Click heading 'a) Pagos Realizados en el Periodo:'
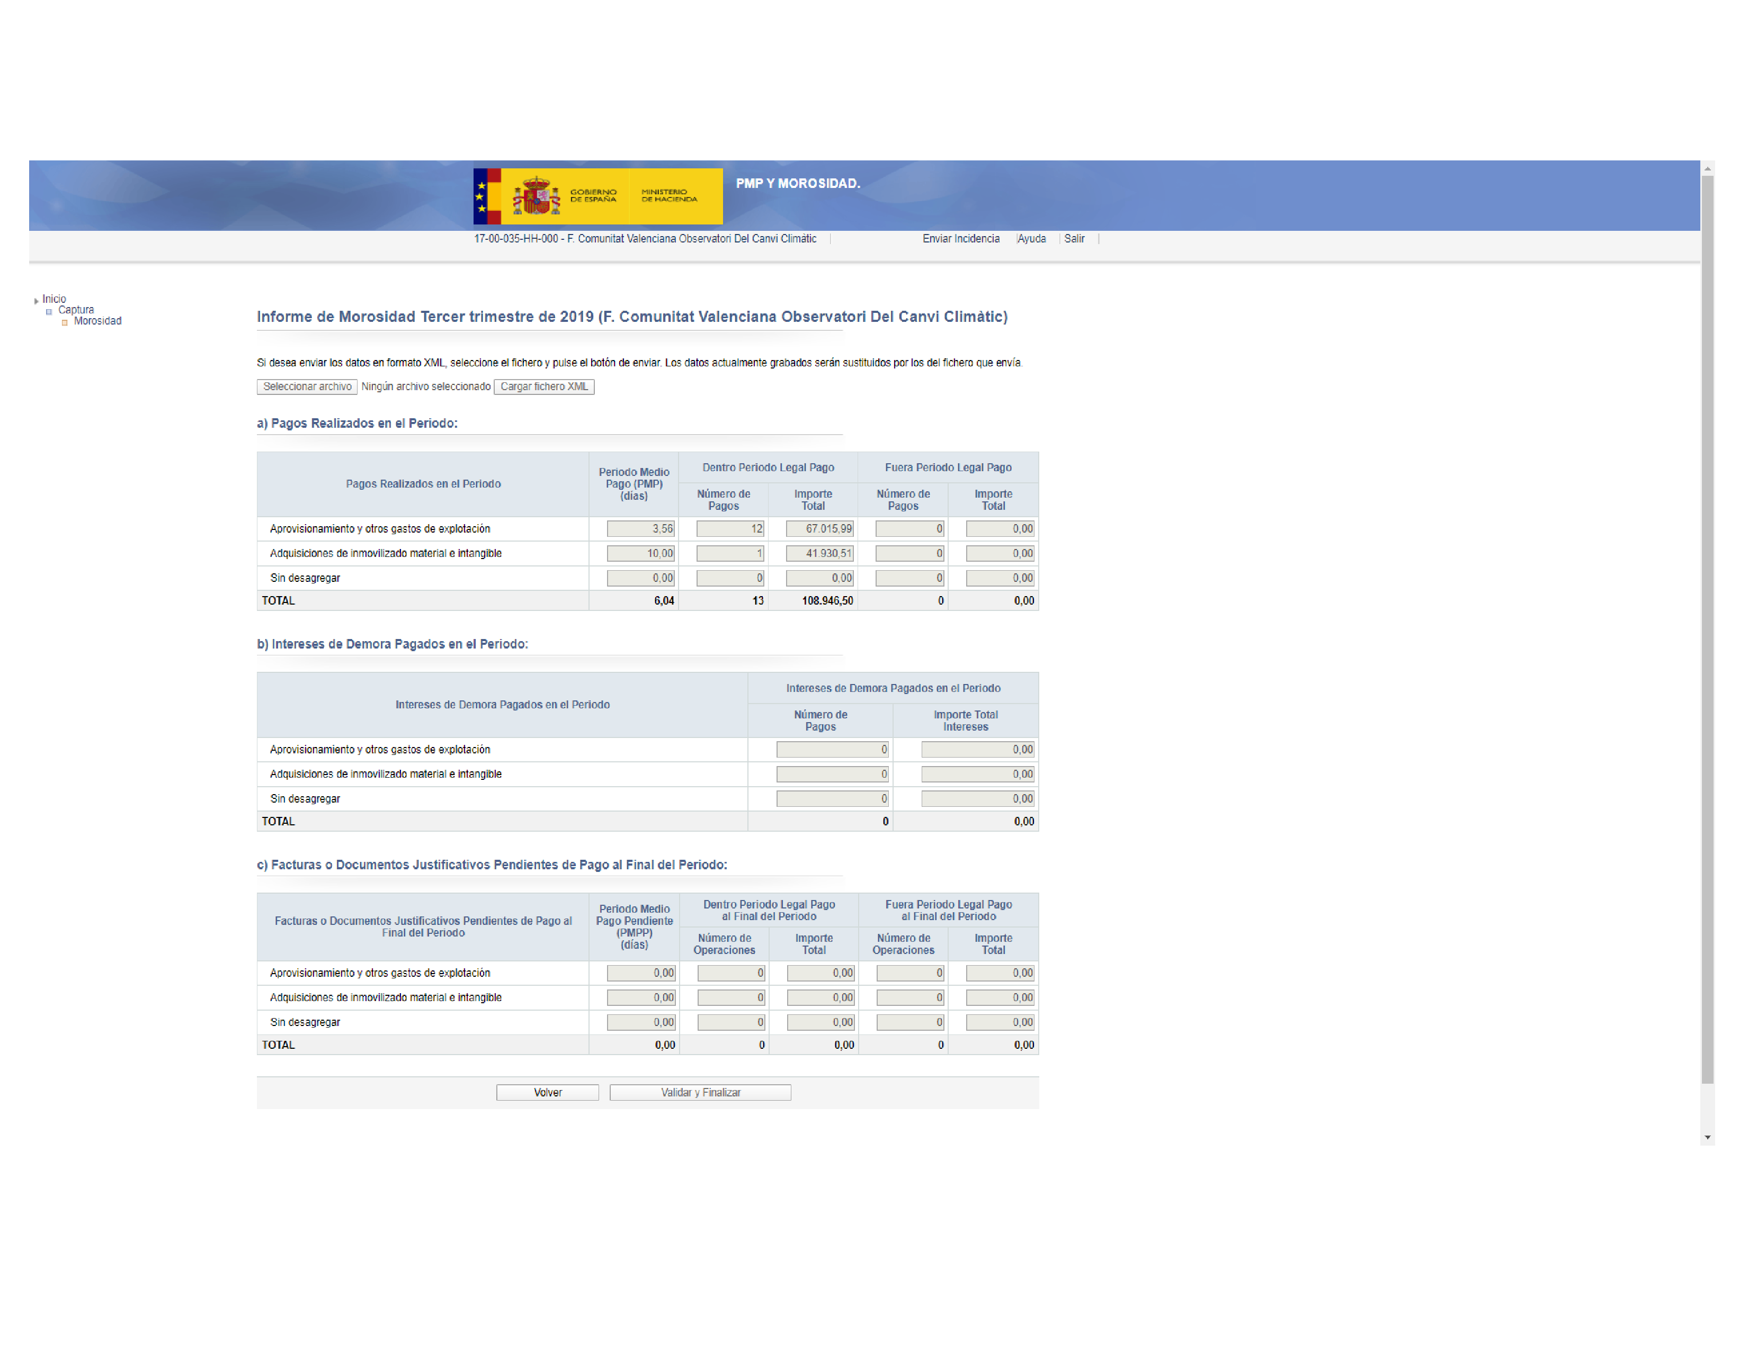Viewport: 1748px width, 1350px height. (357, 423)
